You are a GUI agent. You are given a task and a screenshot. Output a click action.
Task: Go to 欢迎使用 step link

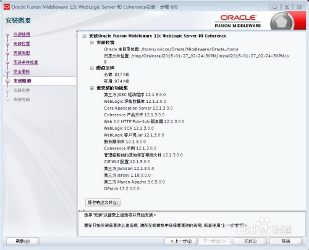pos(22,34)
